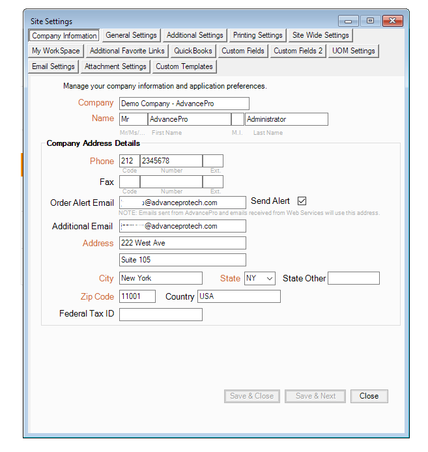Click into the Company name field
The width and height of the screenshot is (428, 452).
point(184,104)
